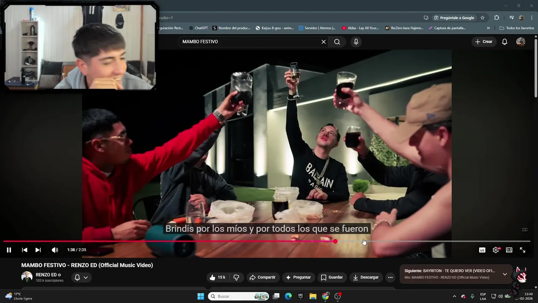Switch to theater mode view
This screenshot has width=538, height=303.
click(x=509, y=250)
